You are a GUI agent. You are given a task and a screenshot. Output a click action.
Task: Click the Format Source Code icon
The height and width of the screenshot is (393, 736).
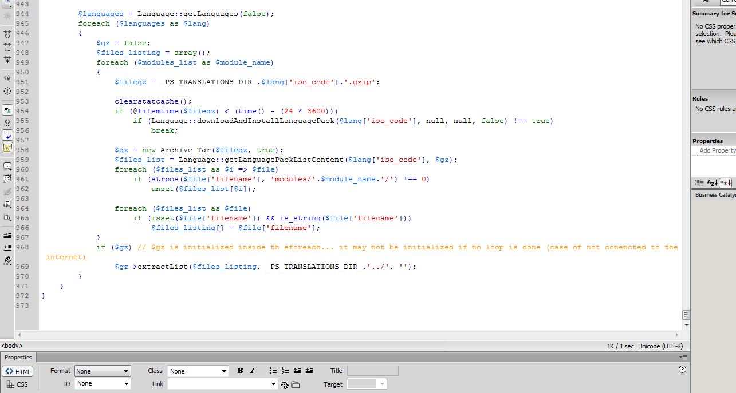pyautogui.click(x=7, y=261)
